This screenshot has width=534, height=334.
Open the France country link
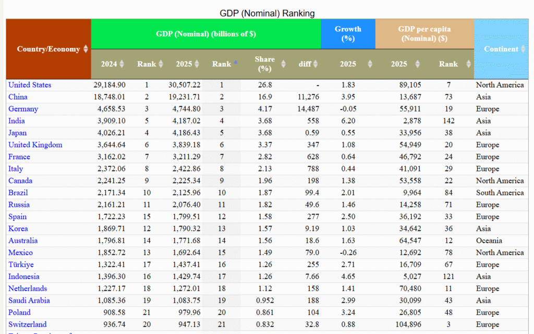[19, 157]
